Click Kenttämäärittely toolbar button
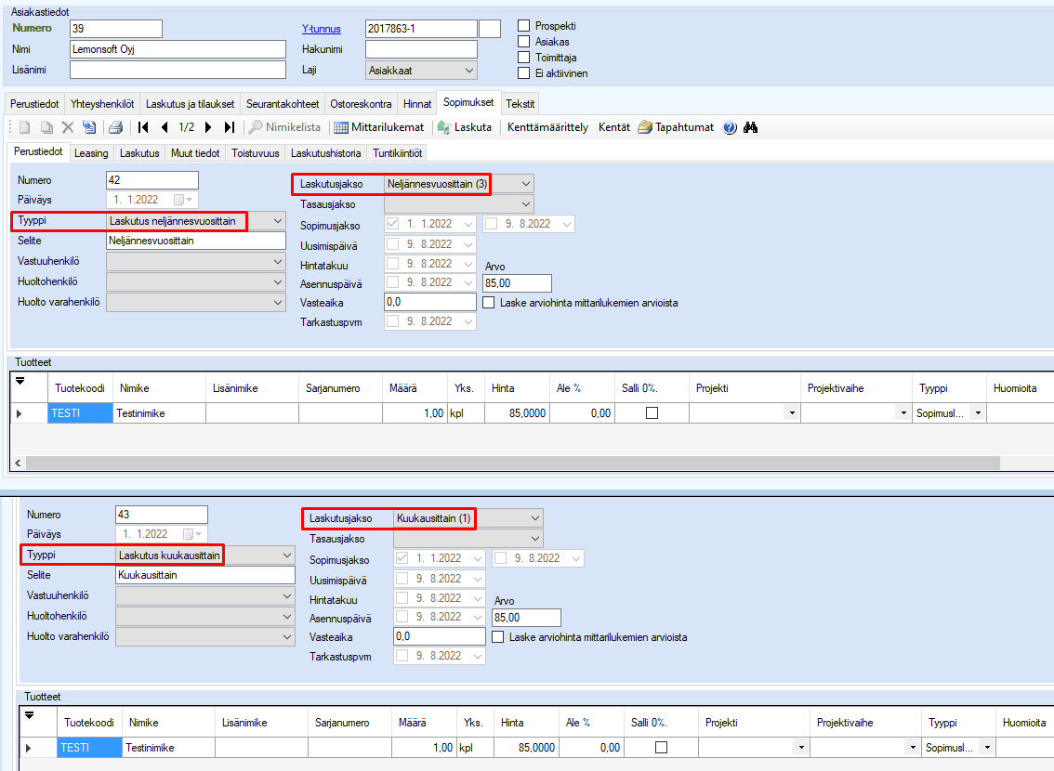Viewport: 1054px width, 771px height. coord(547,127)
